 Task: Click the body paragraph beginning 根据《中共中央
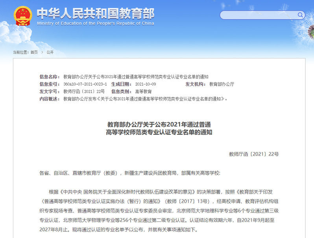159,211
